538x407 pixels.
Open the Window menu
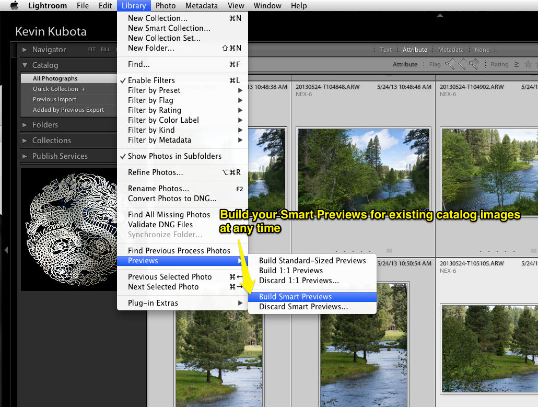coord(267,6)
